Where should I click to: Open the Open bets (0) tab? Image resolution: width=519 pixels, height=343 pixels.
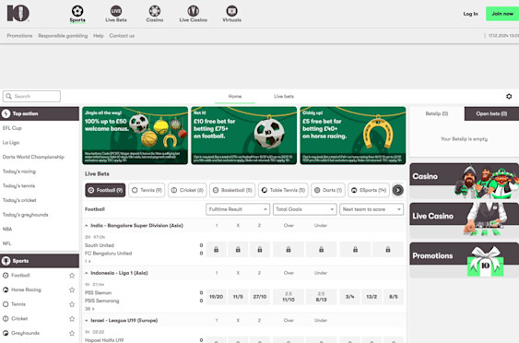coord(491,113)
